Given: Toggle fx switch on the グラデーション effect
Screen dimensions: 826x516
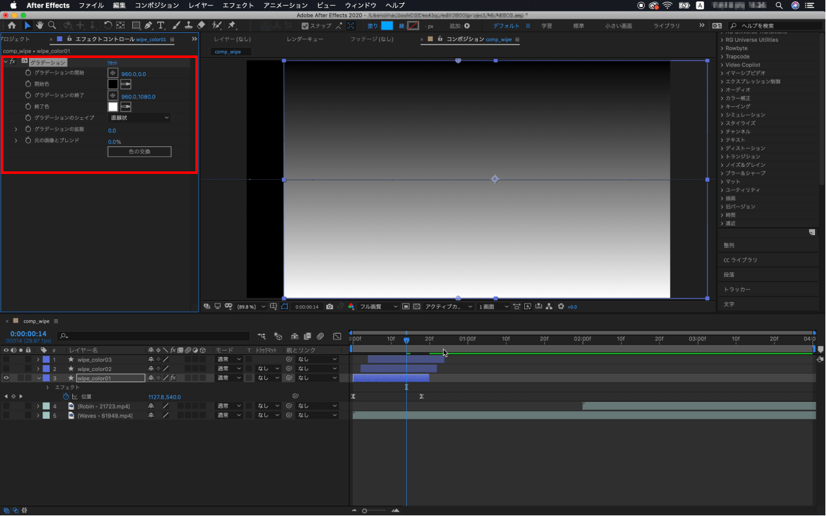Looking at the screenshot, I should pyautogui.click(x=12, y=62).
